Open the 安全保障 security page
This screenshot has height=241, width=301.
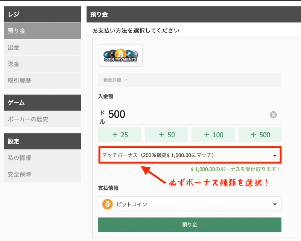[x=42, y=174]
